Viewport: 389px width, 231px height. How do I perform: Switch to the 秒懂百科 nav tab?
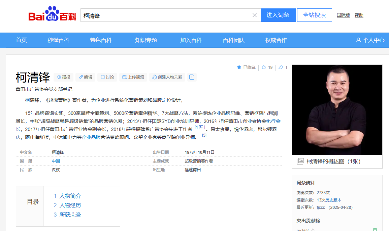[x=58, y=40]
